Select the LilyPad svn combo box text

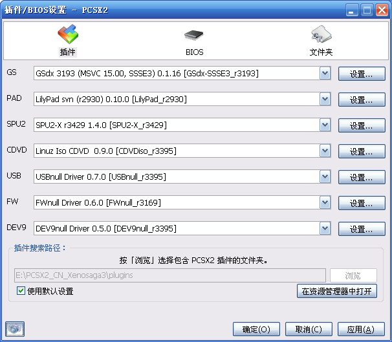click(111, 99)
